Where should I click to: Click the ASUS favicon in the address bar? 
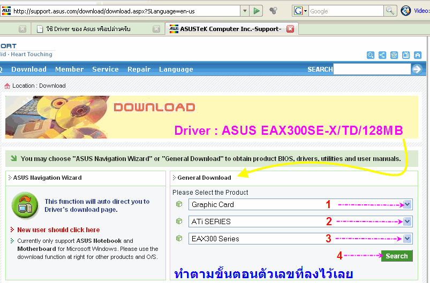click(6, 11)
